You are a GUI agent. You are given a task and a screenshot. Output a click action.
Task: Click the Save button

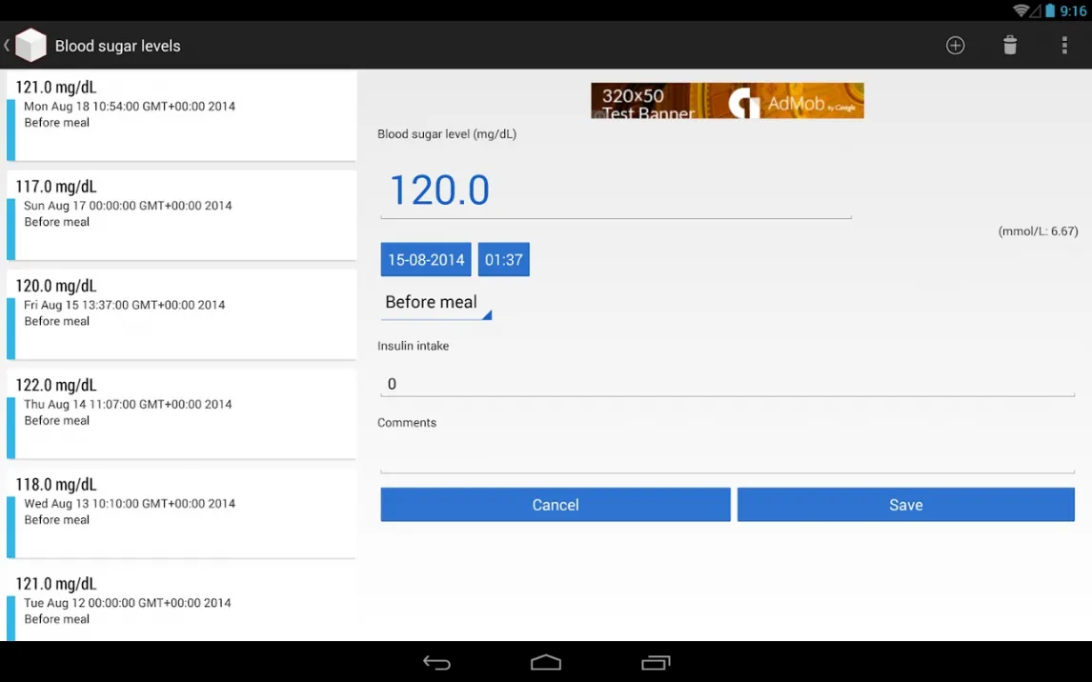click(905, 505)
